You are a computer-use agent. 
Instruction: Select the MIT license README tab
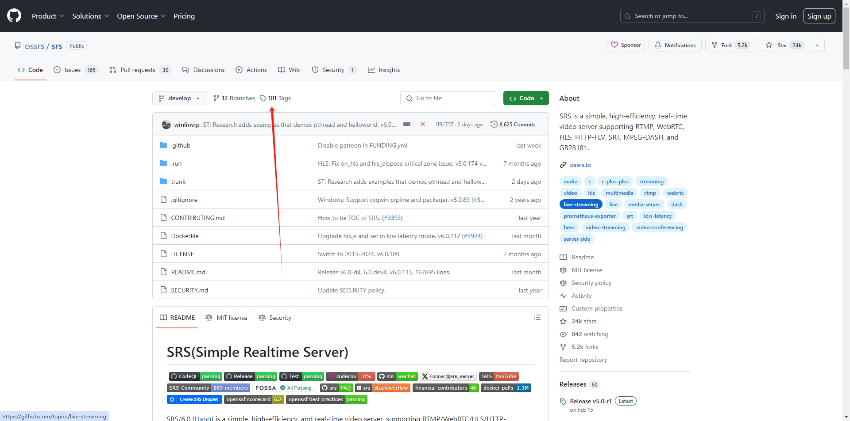pos(227,318)
